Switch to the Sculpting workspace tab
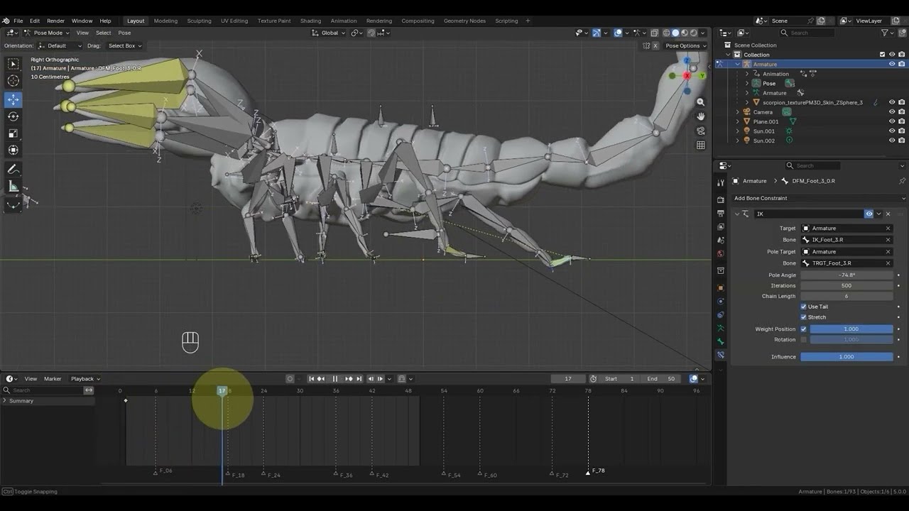 [199, 21]
